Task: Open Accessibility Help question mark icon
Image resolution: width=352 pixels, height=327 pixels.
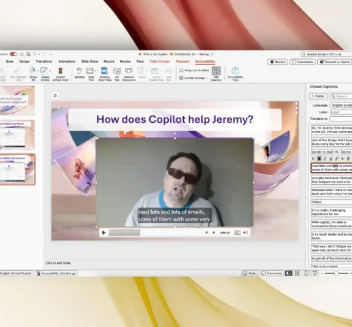Action: [235, 70]
